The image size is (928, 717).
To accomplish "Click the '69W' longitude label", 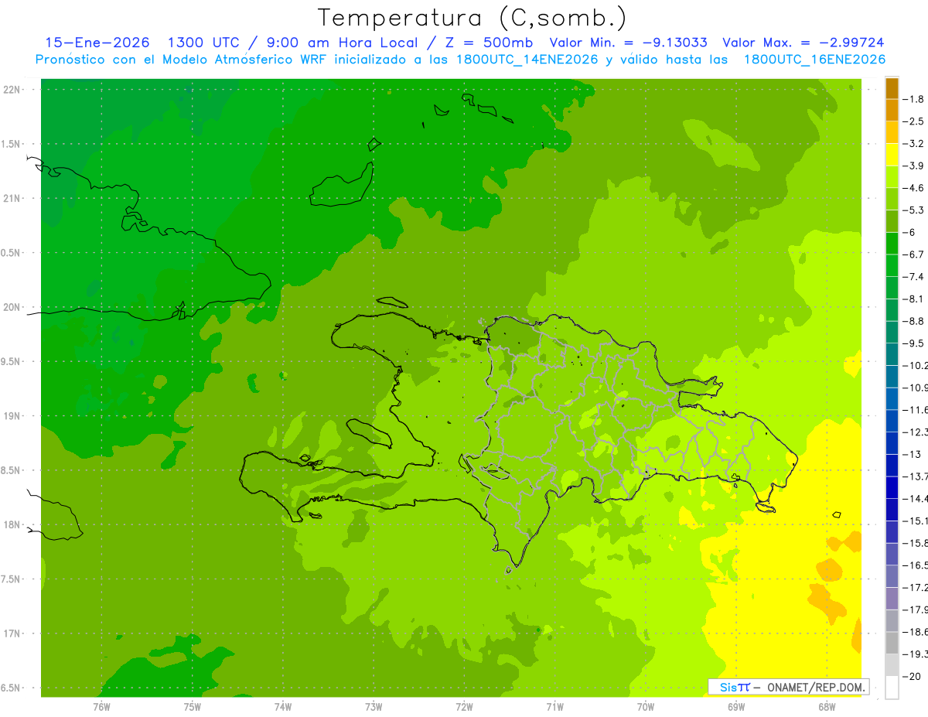I will [x=736, y=706].
